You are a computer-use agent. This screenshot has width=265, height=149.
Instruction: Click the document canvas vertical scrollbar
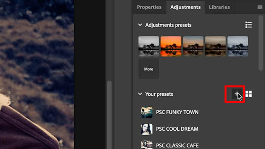tap(109, 115)
